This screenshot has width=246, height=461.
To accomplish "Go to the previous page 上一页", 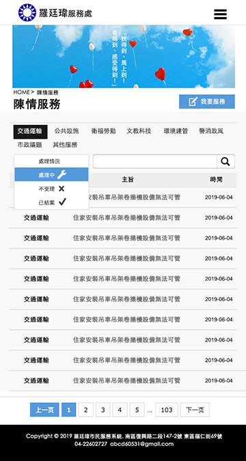I will click(x=44, y=410).
